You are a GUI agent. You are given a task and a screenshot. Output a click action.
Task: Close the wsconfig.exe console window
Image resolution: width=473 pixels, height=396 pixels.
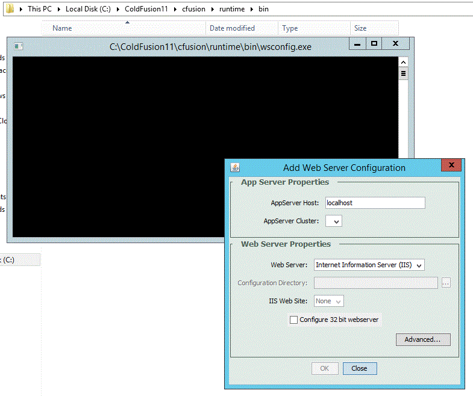tap(395, 44)
